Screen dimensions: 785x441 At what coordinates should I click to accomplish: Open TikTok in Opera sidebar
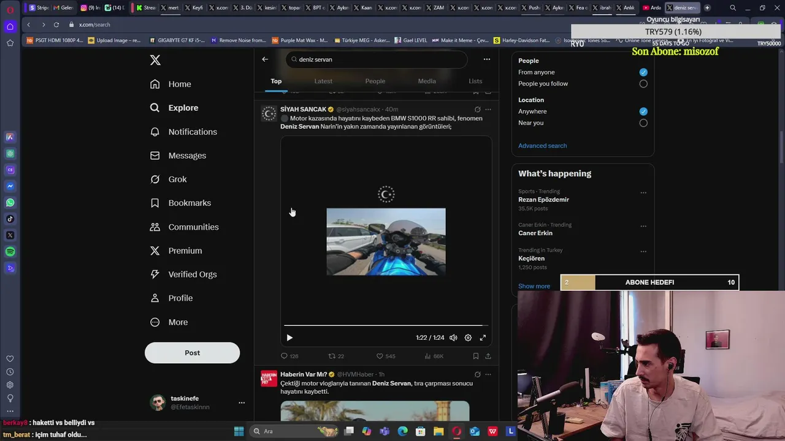coord(10,219)
